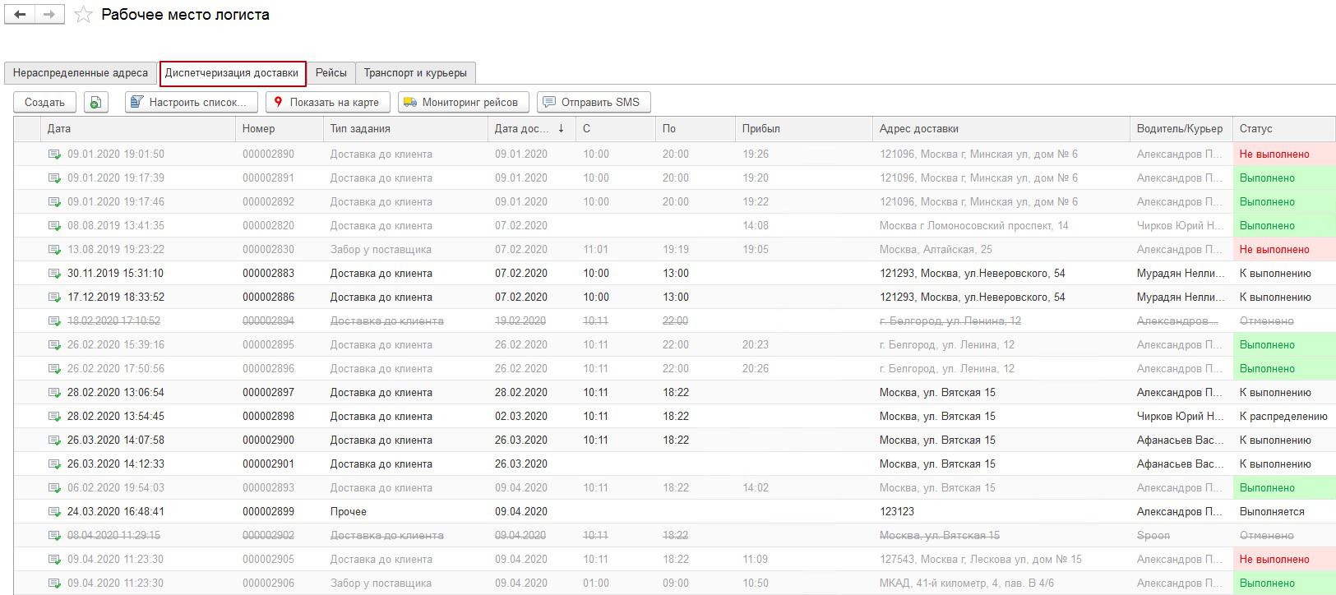
Task: Select the Выполняется status cell
Action: [x=1284, y=512]
